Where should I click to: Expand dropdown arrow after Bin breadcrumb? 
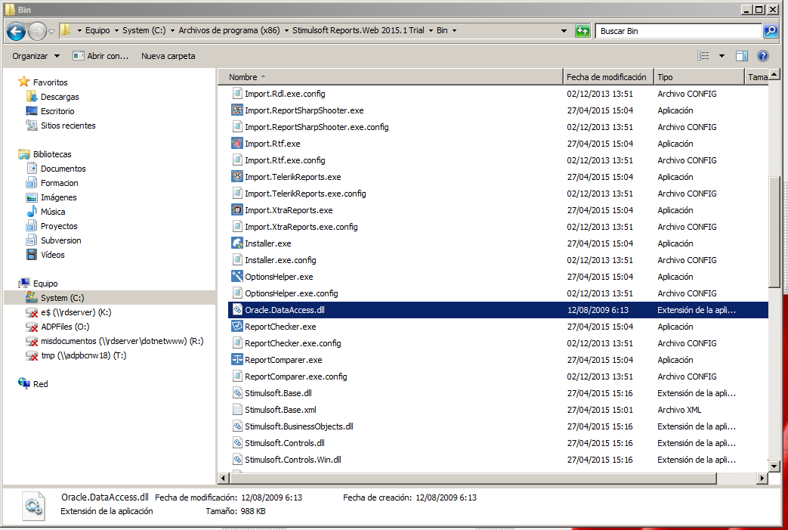coord(454,31)
